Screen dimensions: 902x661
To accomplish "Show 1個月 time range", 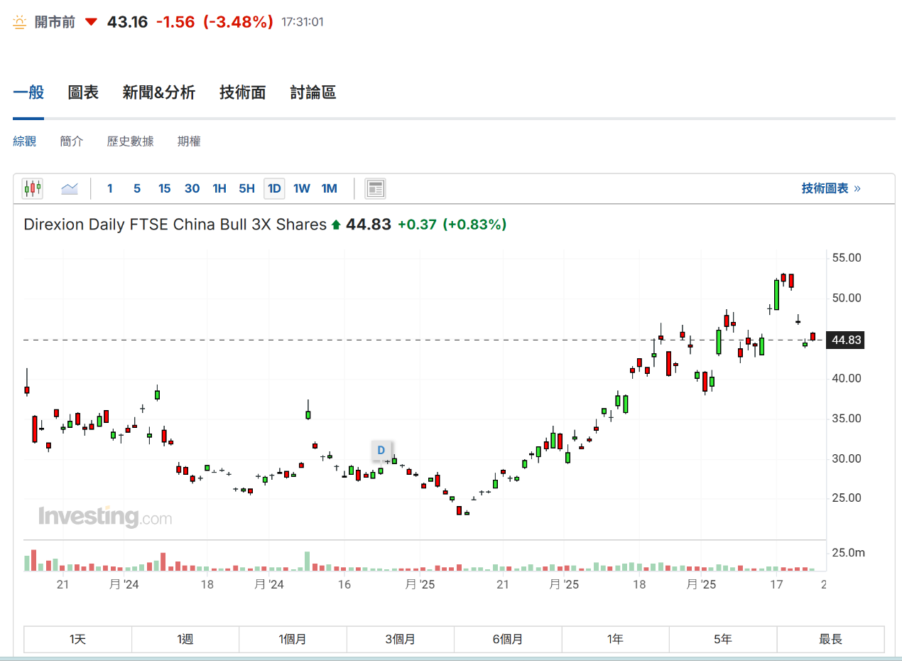I will pos(293,639).
